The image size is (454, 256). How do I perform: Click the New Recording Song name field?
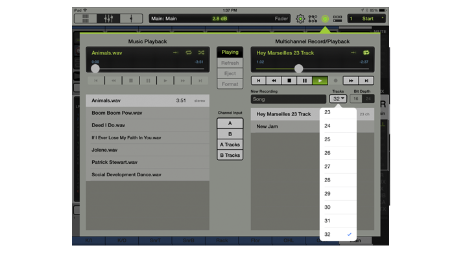click(x=289, y=99)
